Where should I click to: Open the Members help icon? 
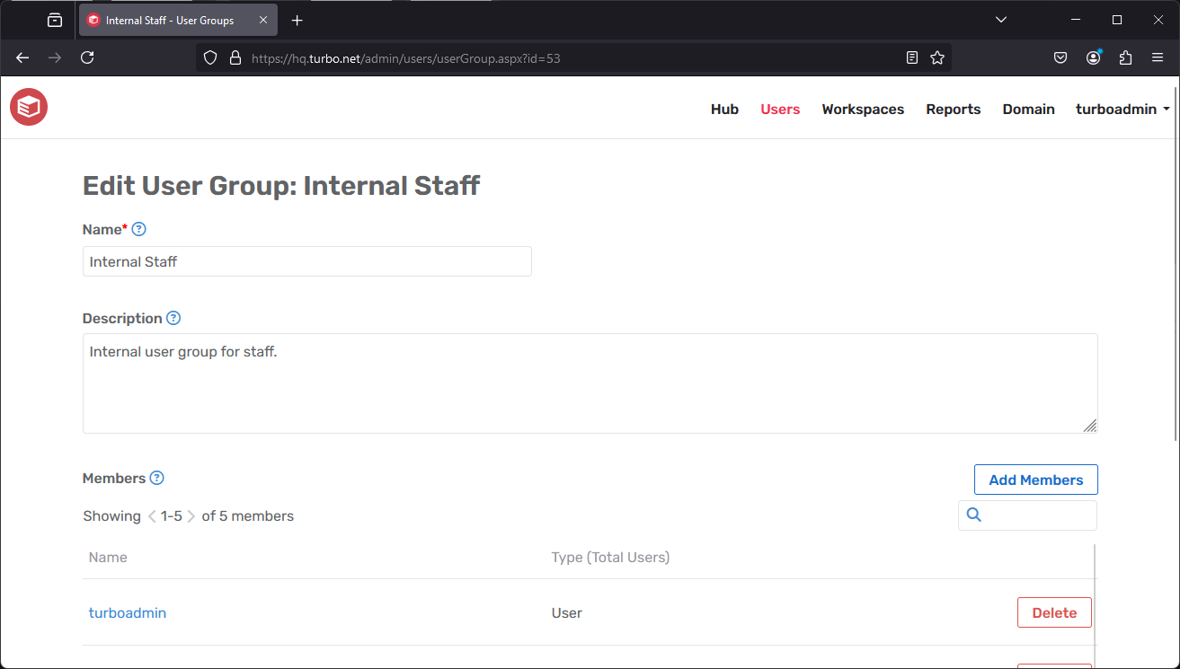pos(157,478)
